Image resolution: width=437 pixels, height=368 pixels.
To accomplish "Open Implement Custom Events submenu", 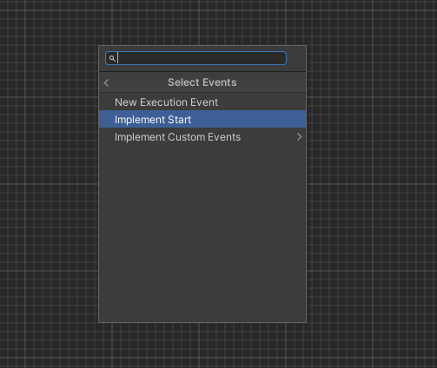I will point(202,137).
